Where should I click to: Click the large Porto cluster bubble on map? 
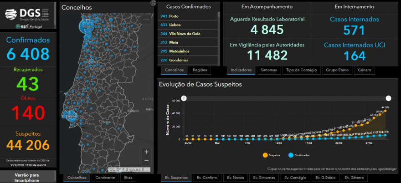pyautogui.click(x=87, y=26)
